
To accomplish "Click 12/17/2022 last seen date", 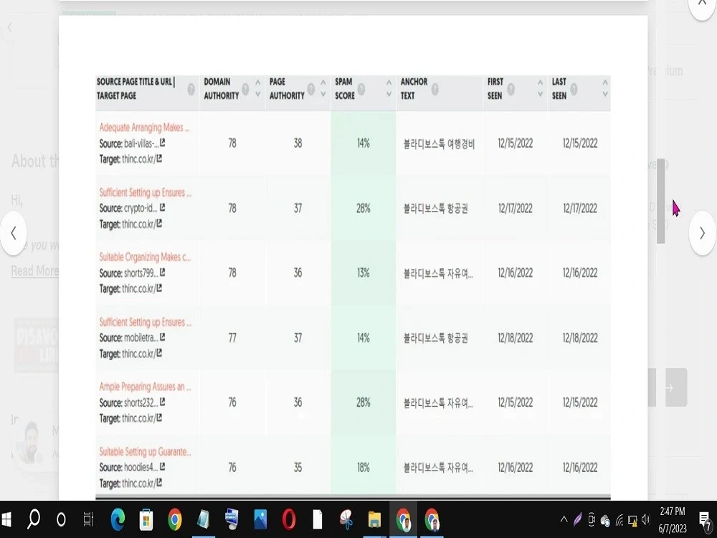I will [580, 209].
